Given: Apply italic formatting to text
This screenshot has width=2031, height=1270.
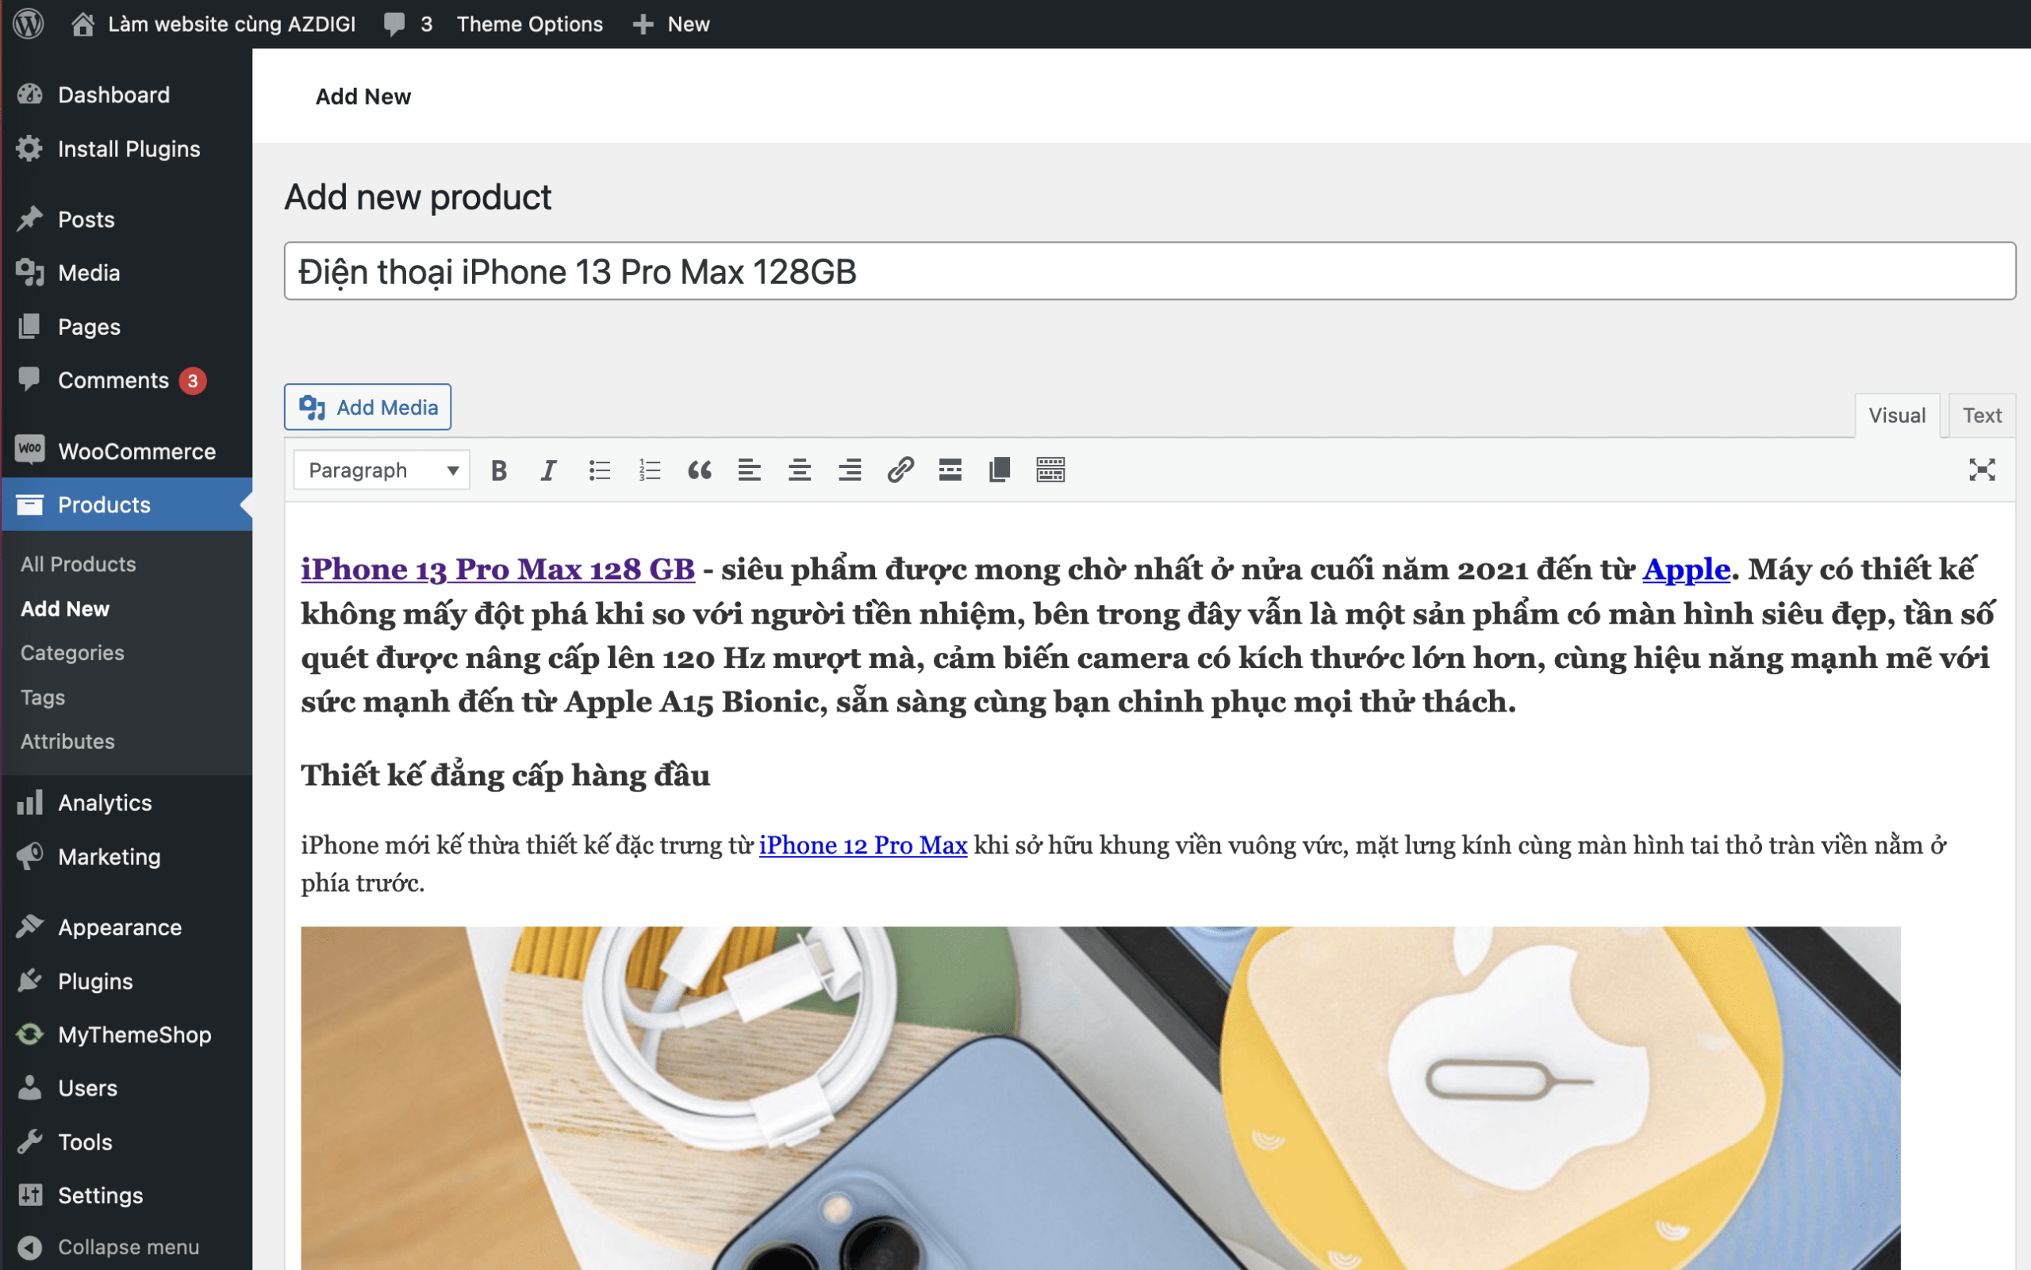Looking at the screenshot, I should (548, 470).
